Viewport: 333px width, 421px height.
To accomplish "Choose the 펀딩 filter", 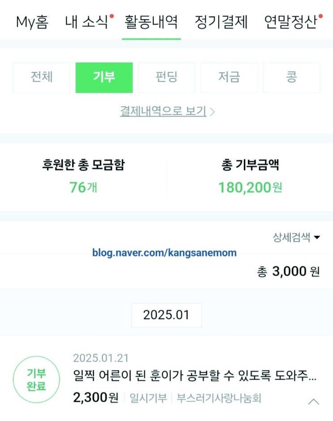I will click(x=167, y=78).
